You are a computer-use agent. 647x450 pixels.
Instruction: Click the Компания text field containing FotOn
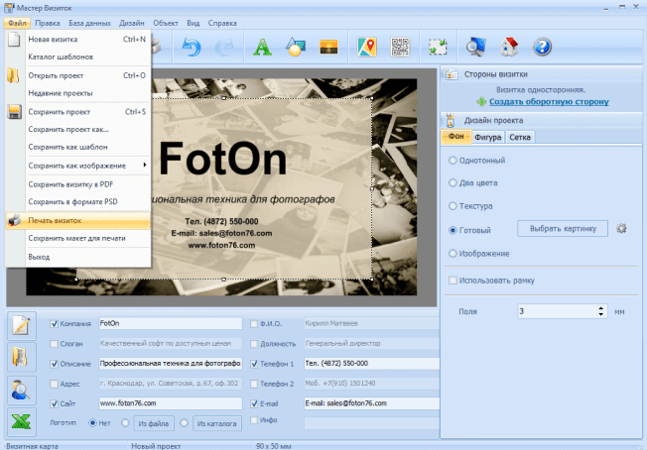pyautogui.click(x=171, y=323)
